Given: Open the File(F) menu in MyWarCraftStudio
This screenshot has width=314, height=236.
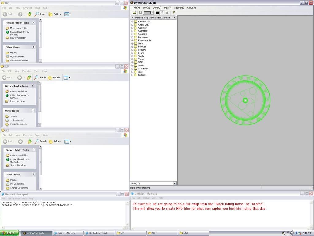Looking at the screenshot, I should tap(136, 8).
